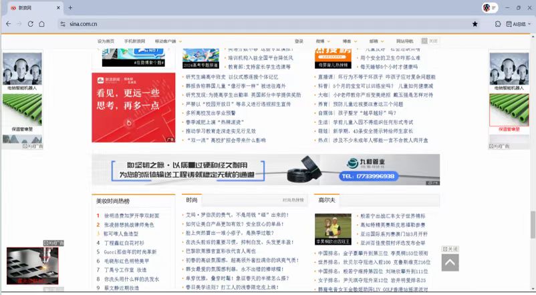The image size is (536, 295).
Task: Click the browser forward arrow
Action: tap(19, 24)
